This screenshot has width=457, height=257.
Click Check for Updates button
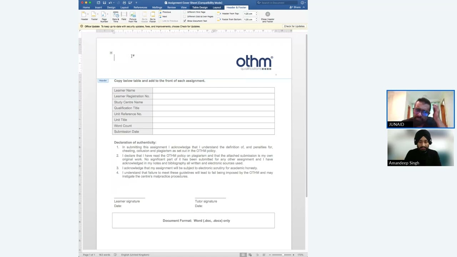pyautogui.click(x=294, y=26)
